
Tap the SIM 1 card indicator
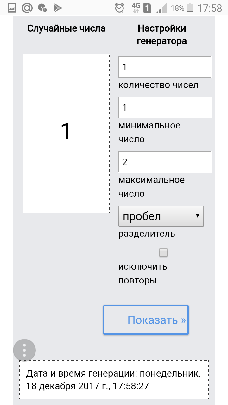147,8
